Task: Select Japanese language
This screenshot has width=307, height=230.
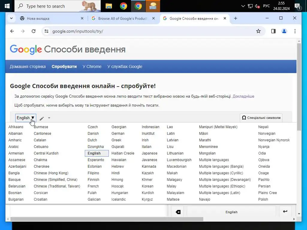Action: point(150,153)
